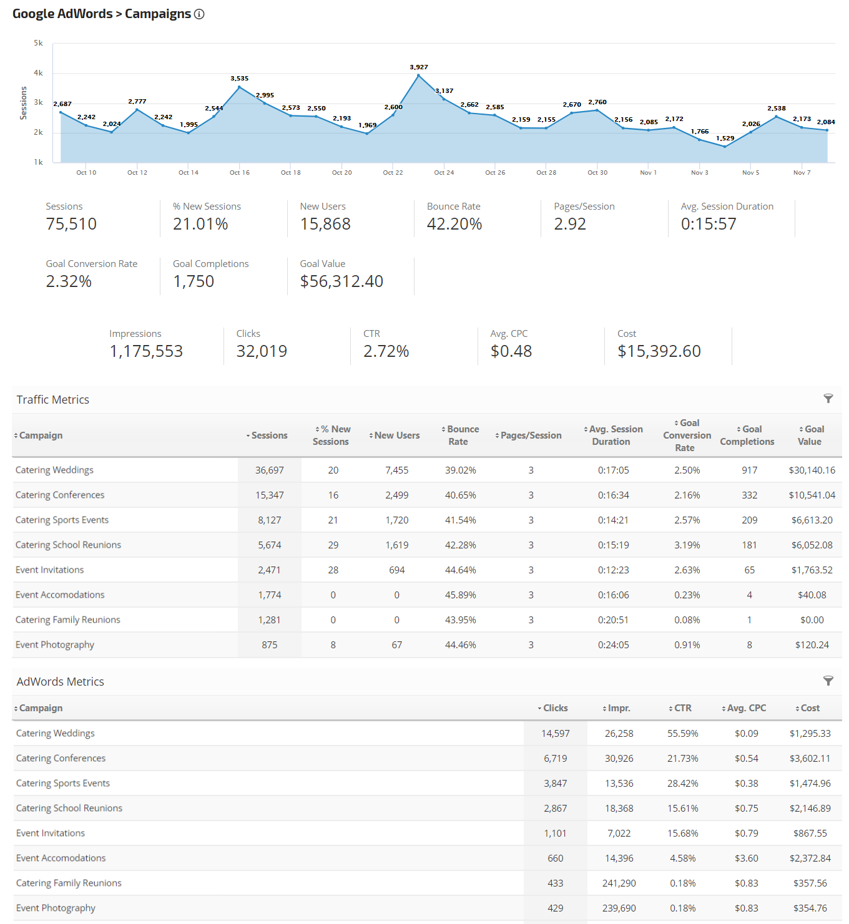Viewport: 849px width, 924px height.
Task: Sort Traffic Metrics by Campaign column header
Action: click(41, 435)
